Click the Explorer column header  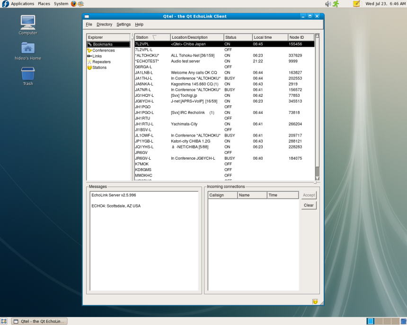click(108, 37)
